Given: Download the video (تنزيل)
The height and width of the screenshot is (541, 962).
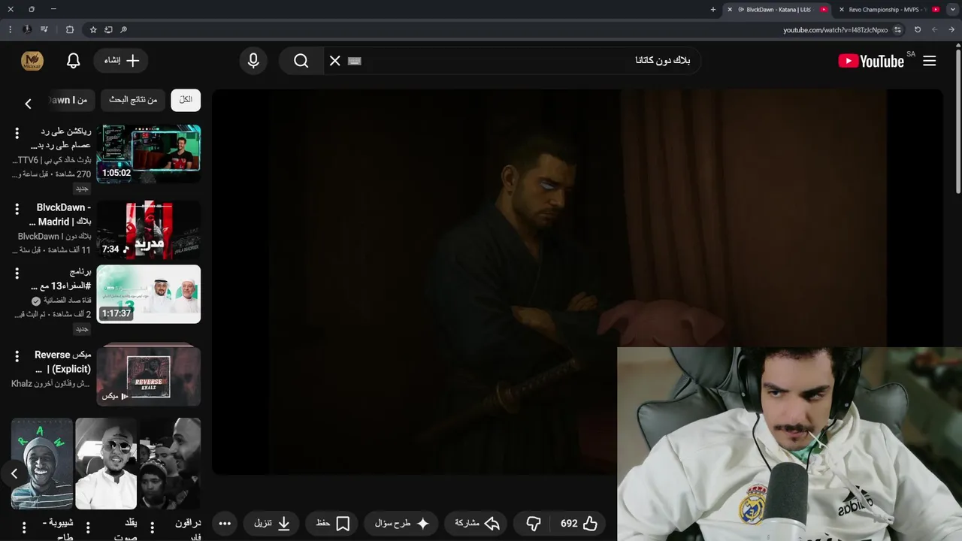Looking at the screenshot, I should [271, 523].
